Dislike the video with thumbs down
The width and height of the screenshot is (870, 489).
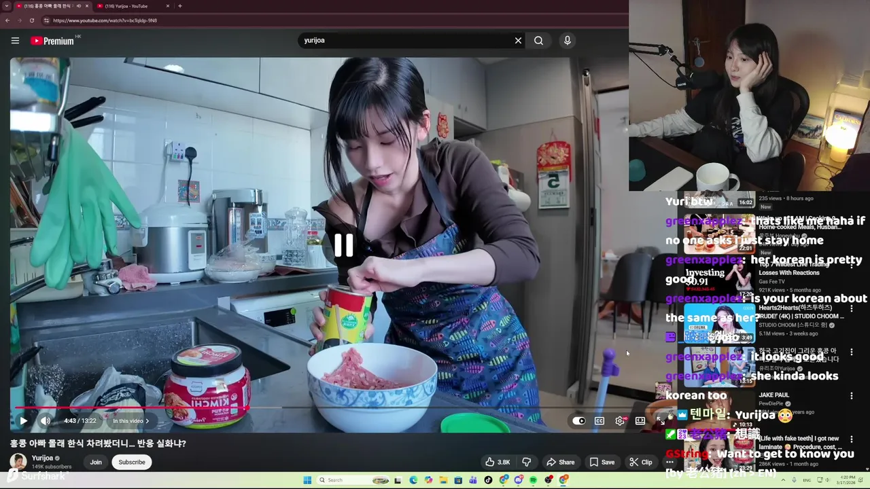[526, 463]
